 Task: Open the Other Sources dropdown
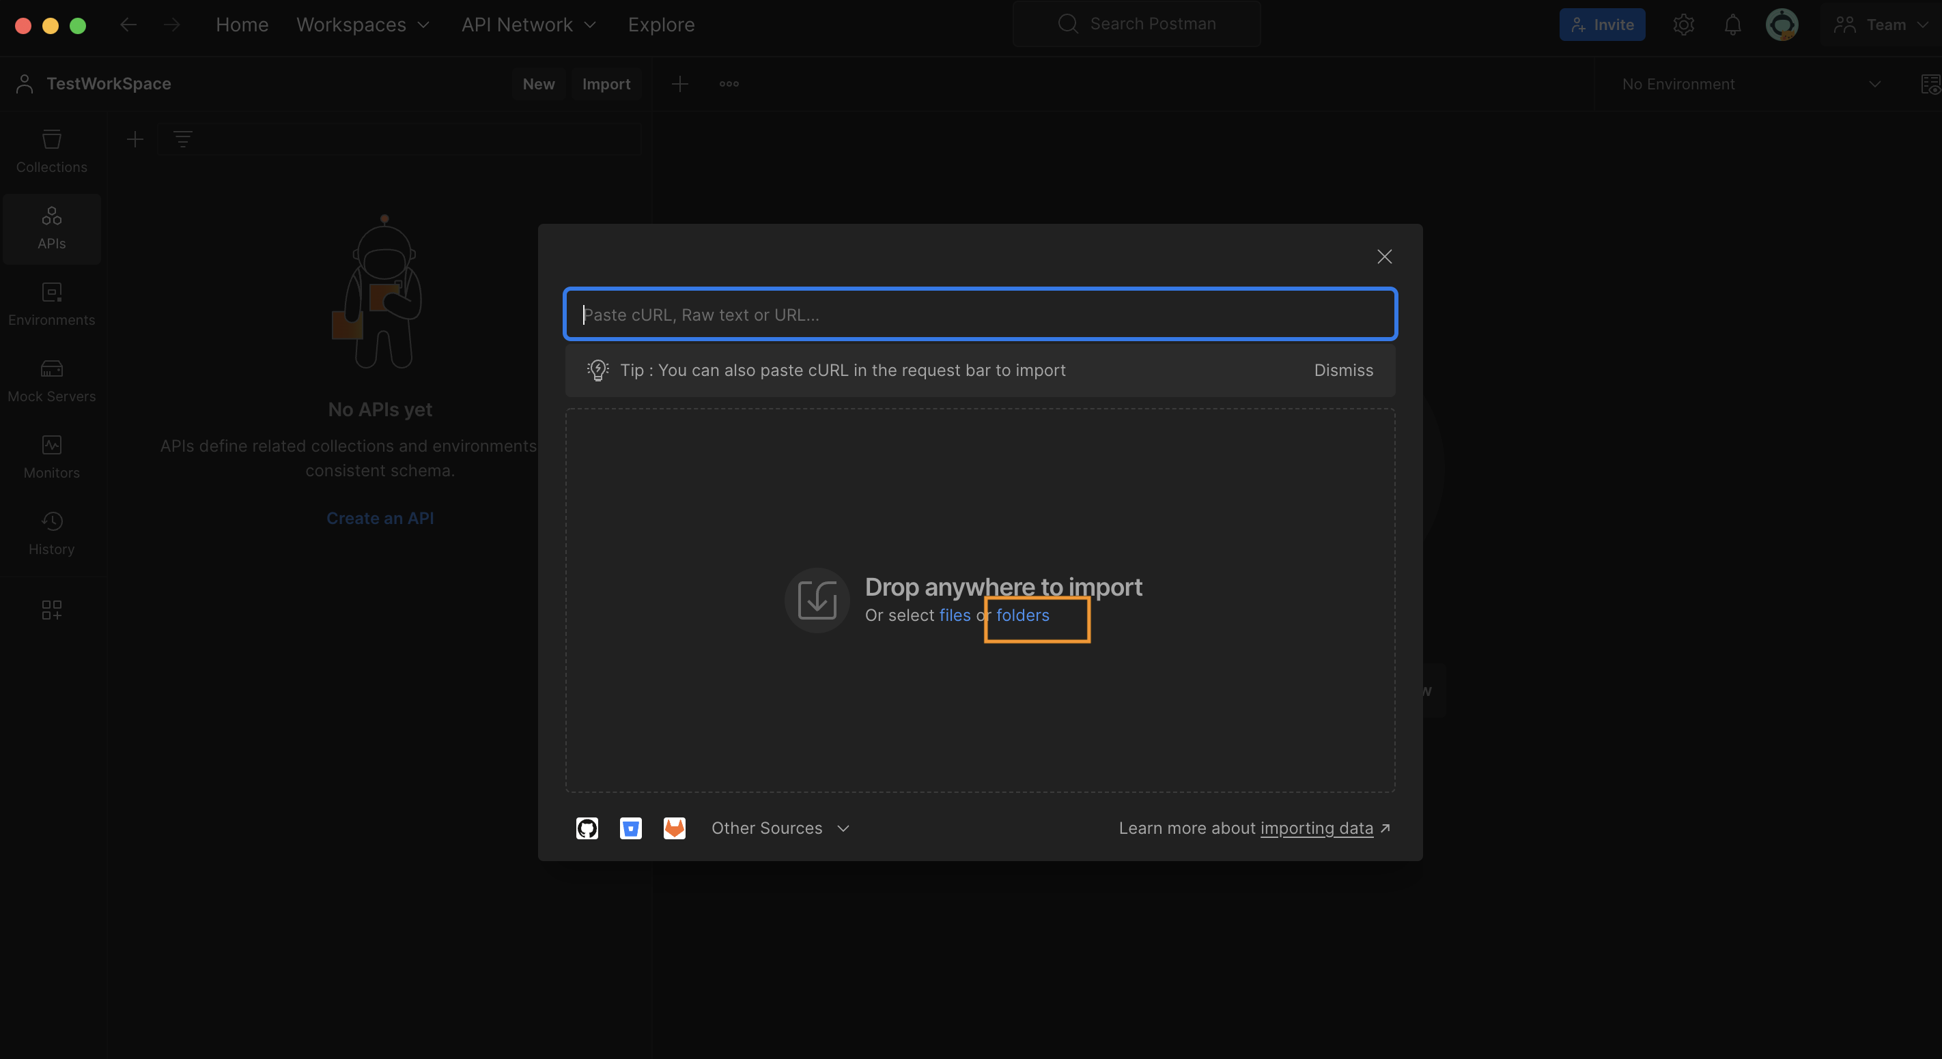point(780,828)
